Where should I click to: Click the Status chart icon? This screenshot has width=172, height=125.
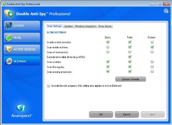9,26
